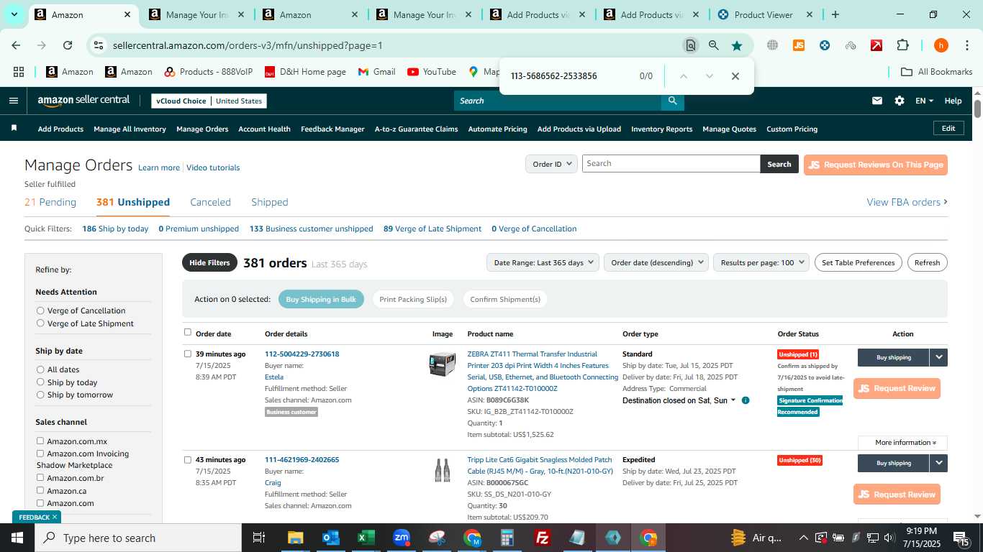This screenshot has height=552, width=983.
Task: Tick the checkbox for order 112-5004229-2730618
Action: click(x=188, y=354)
